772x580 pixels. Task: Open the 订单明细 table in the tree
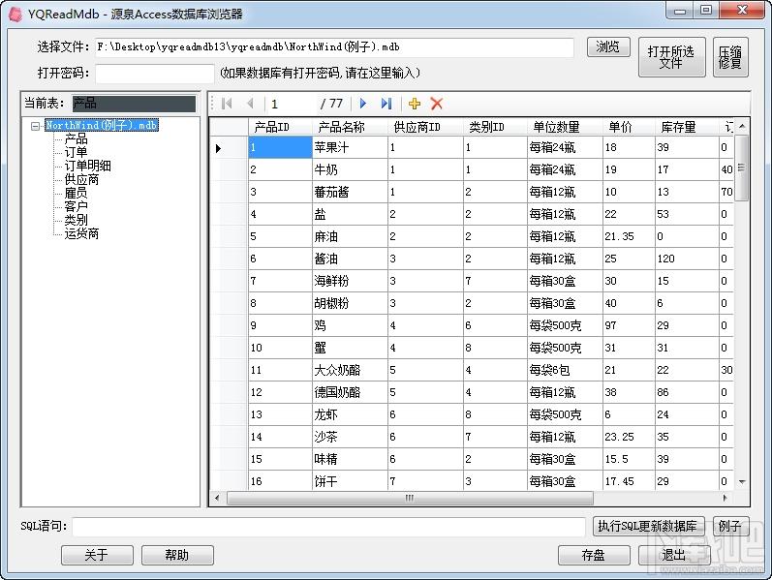(87, 166)
